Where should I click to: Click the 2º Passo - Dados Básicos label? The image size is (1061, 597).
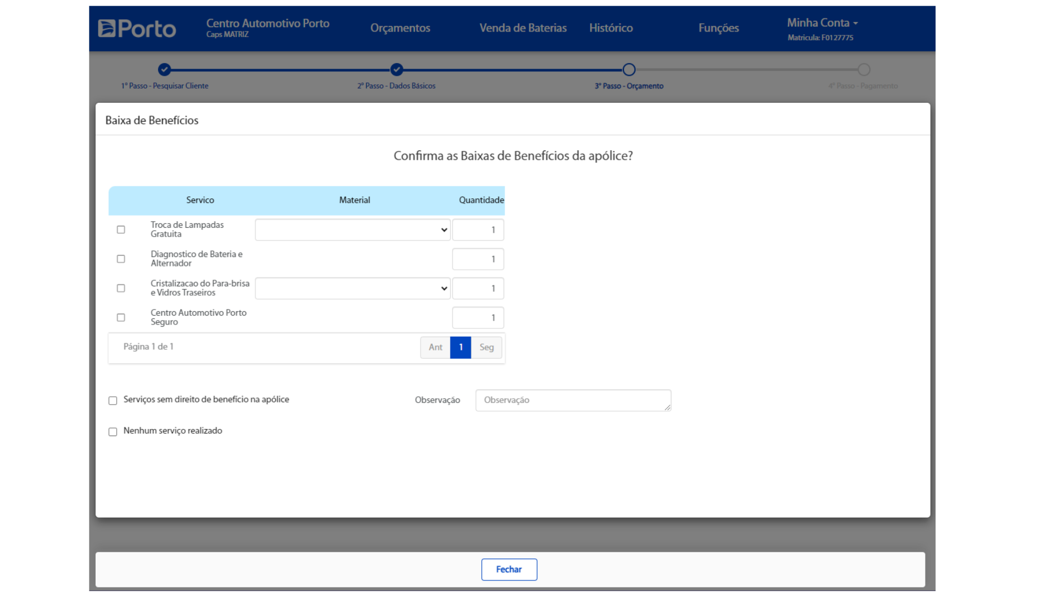tap(396, 86)
